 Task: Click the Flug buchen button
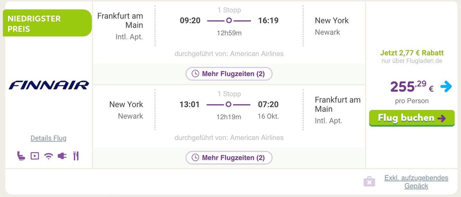[x=412, y=118]
